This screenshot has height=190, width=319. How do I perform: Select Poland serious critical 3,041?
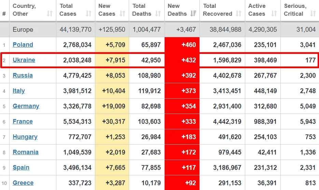(308, 45)
